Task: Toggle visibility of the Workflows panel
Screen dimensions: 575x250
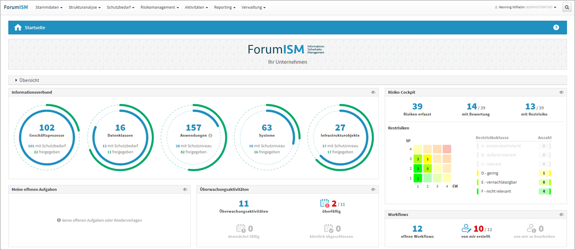Action: point(561,215)
